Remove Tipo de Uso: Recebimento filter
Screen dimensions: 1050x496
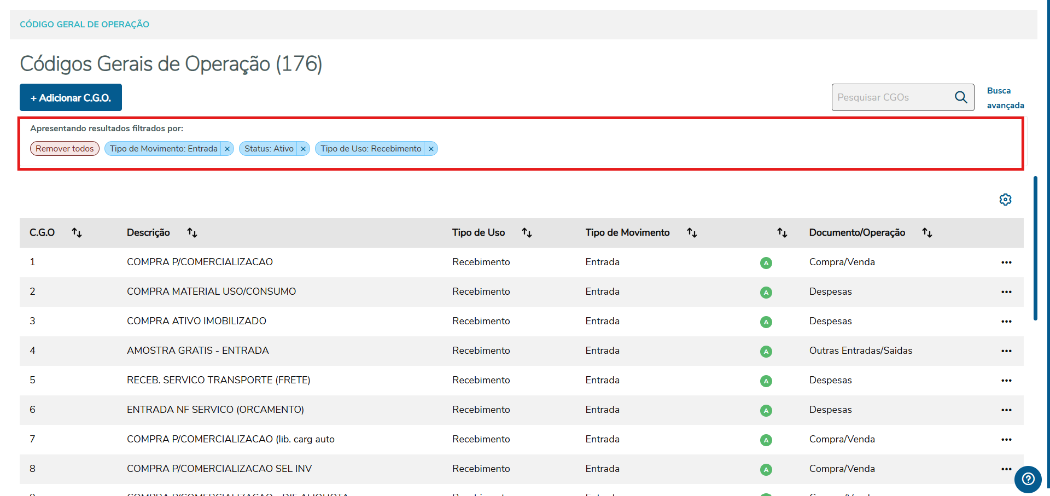pos(431,149)
